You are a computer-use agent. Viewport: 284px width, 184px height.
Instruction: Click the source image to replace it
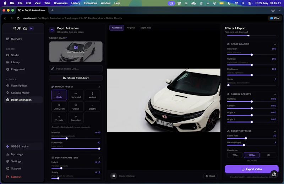pyautogui.click(x=76, y=52)
